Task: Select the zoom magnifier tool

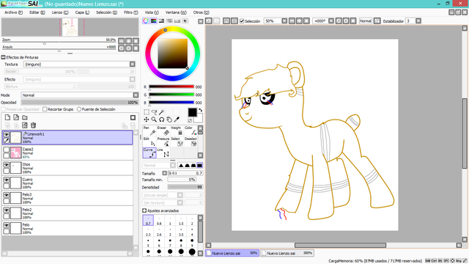Action: point(154,120)
